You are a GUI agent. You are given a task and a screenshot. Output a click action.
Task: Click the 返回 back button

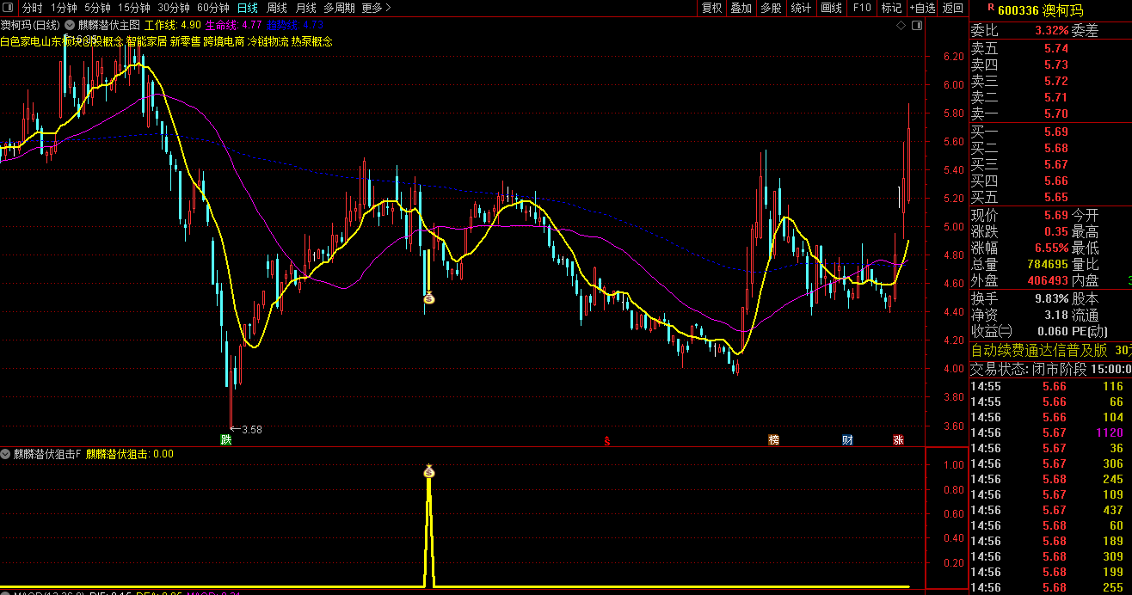(953, 8)
